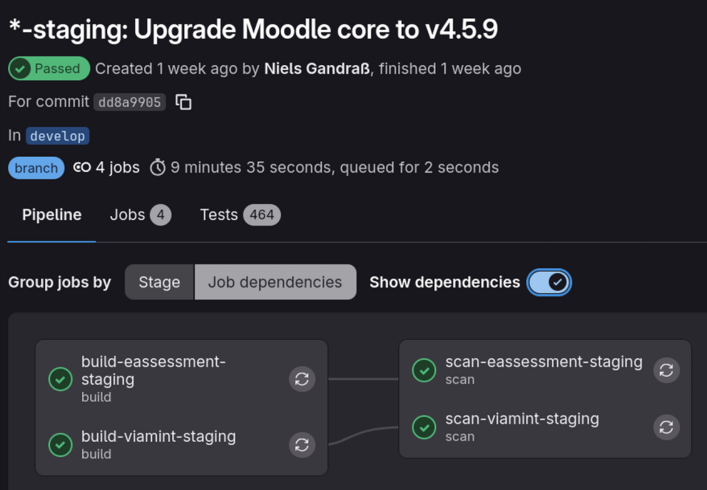Open the Jobs tab

140,214
